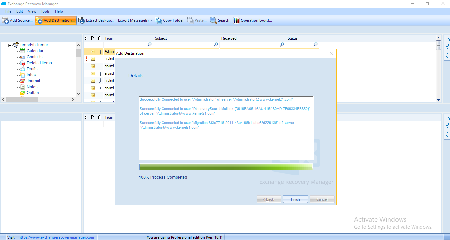Screen dimensions: 450x240
Task: Open the Tools menu
Action: (45, 11)
